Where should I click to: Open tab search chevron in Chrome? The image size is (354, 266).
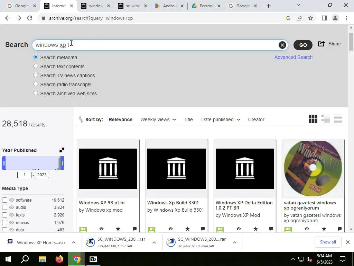pos(298,5)
